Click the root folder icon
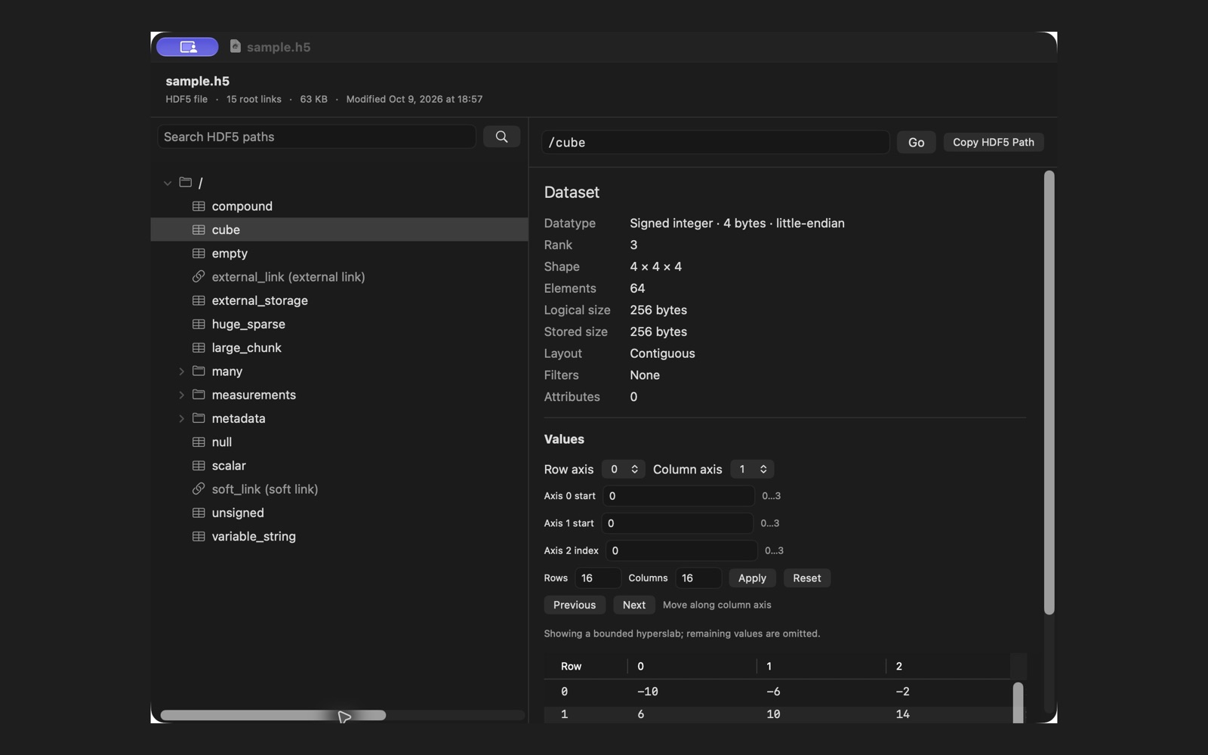Screen dimensions: 1208x755 (185, 182)
